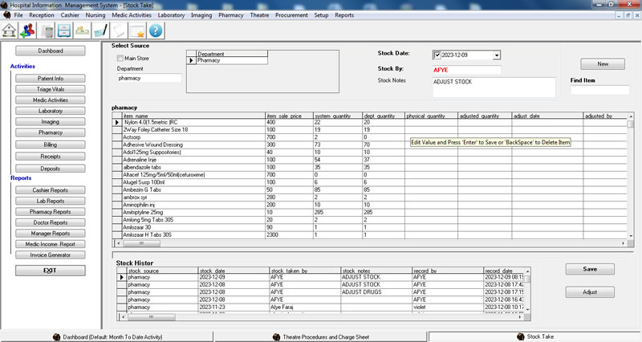Viewport: 642px width, 342px height.
Task: Click the Save button
Action: click(x=590, y=269)
